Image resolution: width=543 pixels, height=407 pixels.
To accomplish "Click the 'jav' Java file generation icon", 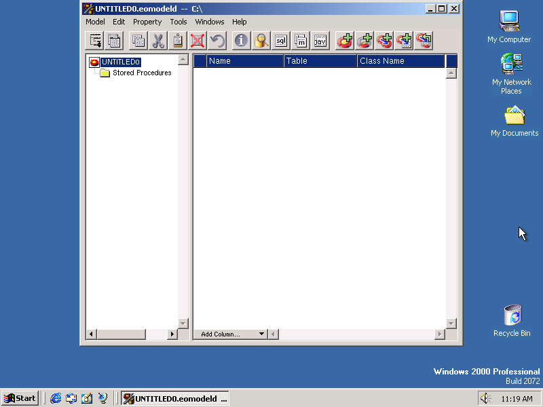I will [320, 41].
